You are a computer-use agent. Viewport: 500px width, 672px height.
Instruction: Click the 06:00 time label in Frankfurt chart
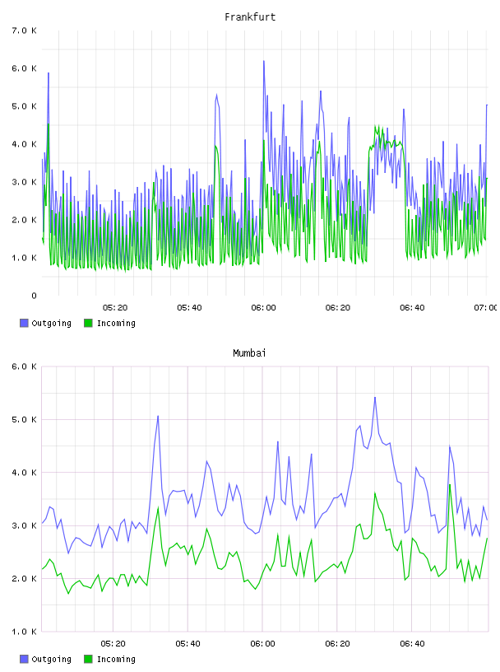point(264,308)
